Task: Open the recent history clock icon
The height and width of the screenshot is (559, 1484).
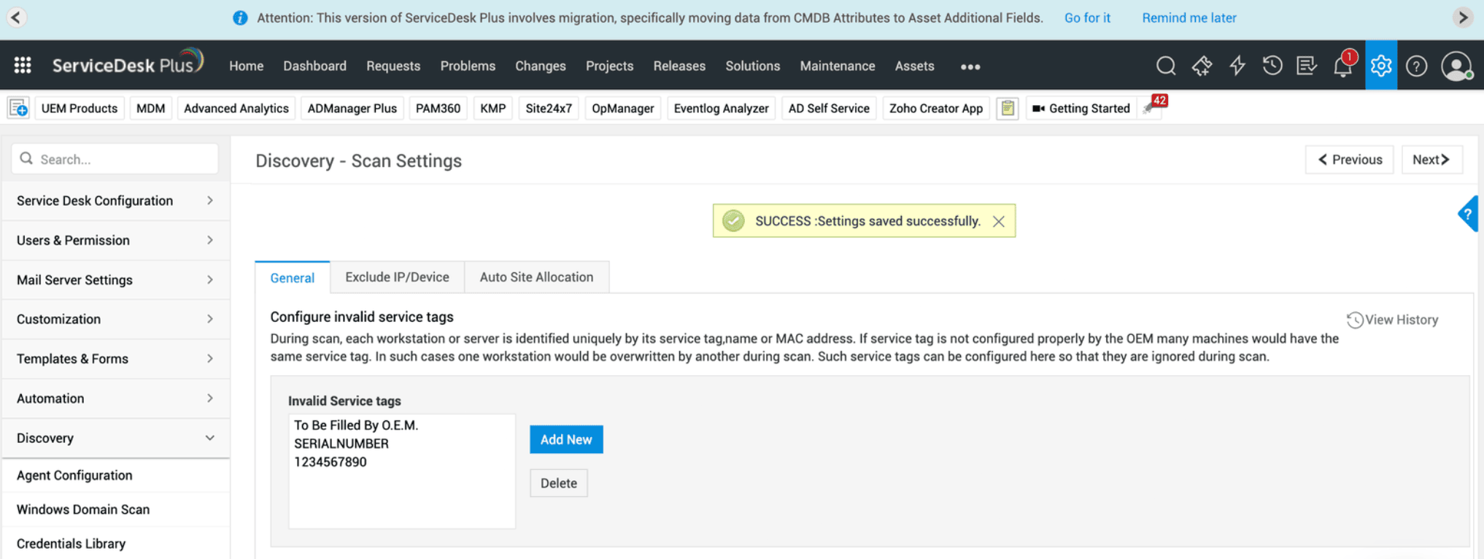Action: pos(1272,66)
